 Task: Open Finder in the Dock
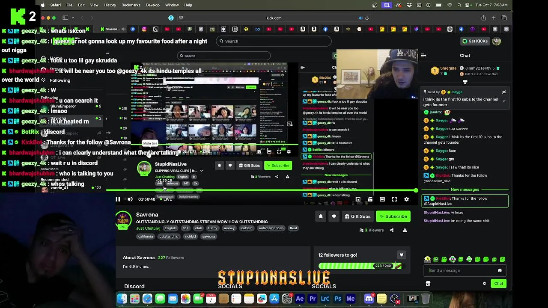click(x=122, y=299)
